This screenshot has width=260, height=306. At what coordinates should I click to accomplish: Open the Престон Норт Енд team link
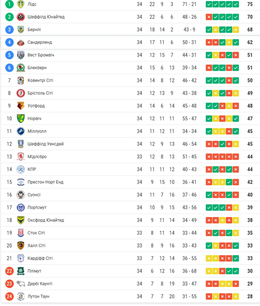pyautogui.click(x=45, y=182)
